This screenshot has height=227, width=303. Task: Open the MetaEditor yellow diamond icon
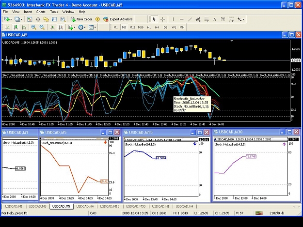click(x=97, y=19)
